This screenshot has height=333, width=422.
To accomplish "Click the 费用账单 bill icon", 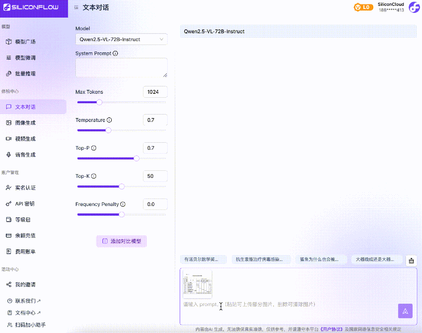I will (9, 251).
